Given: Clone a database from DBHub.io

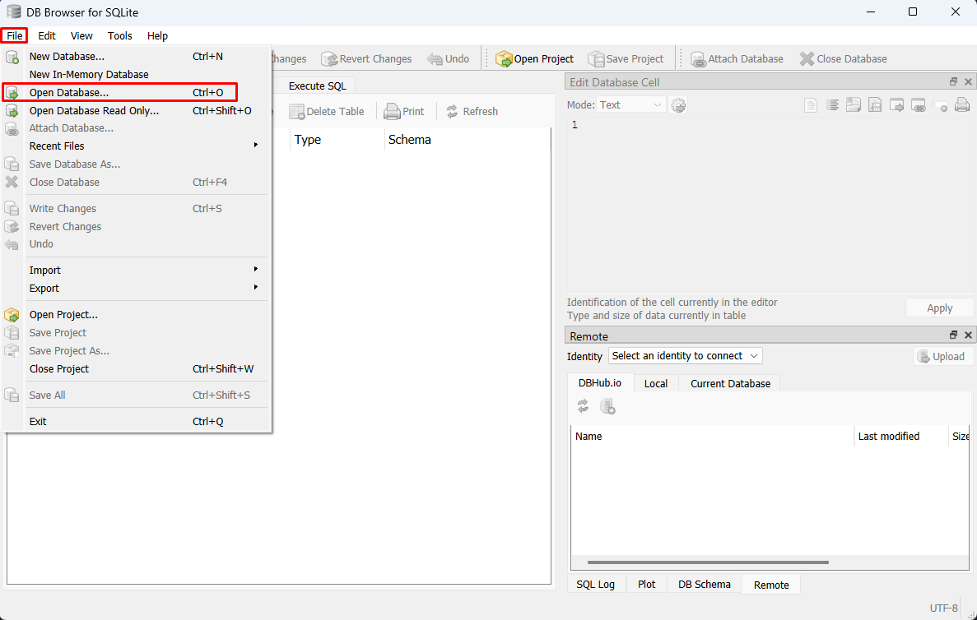Looking at the screenshot, I should 607,405.
